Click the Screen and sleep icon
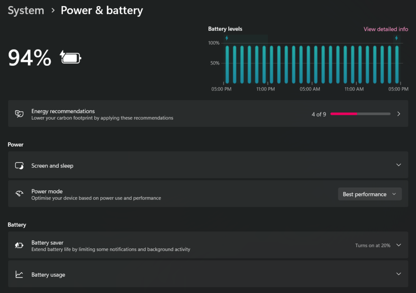 (x=19, y=166)
